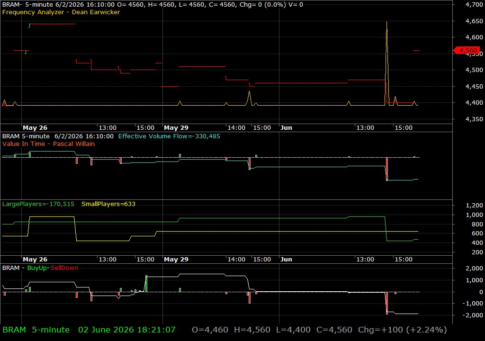
Task: Click 'May 26' on the lower time axis
Action: (35, 260)
